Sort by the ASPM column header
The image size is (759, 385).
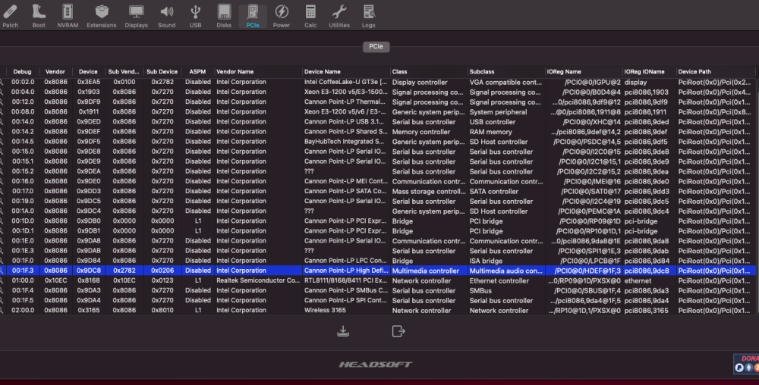click(x=197, y=71)
